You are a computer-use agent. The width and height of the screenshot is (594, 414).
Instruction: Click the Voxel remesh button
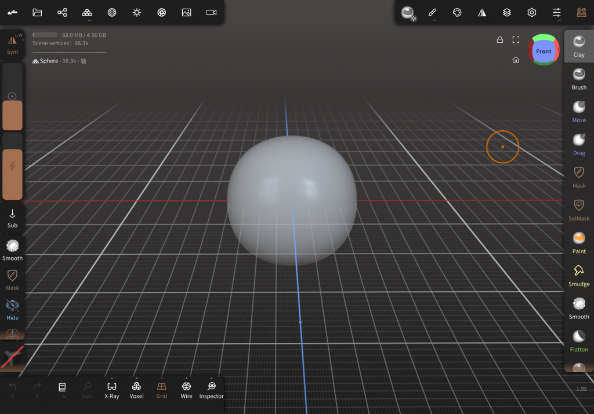[x=137, y=390]
